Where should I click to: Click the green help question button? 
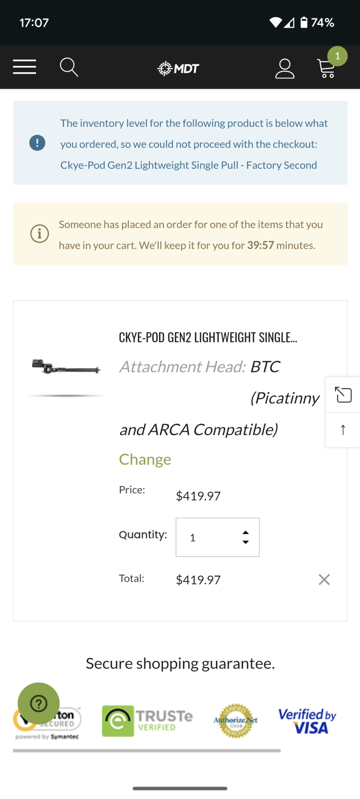(x=39, y=703)
